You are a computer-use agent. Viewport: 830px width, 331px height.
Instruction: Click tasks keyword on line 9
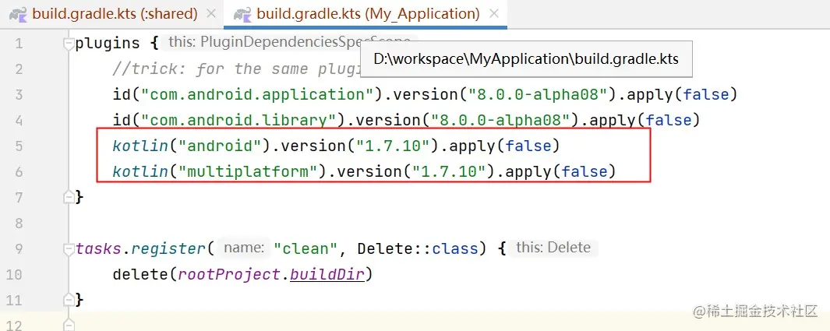coord(98,248)
